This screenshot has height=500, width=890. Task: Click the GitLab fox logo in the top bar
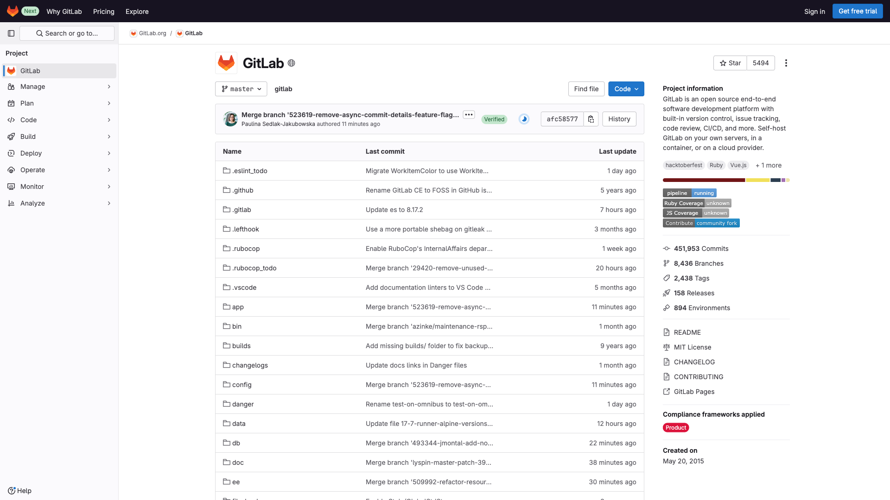[x=13, y=11]
